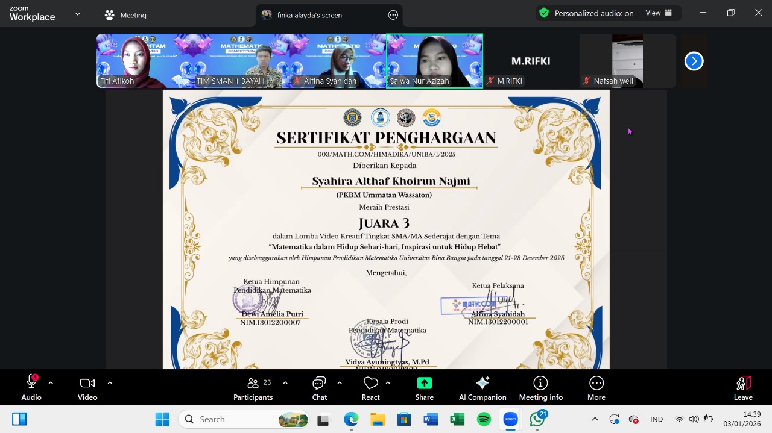The image size is (772, 433).
Task: Show next participants with blue arrow
Action: point(694,61)
